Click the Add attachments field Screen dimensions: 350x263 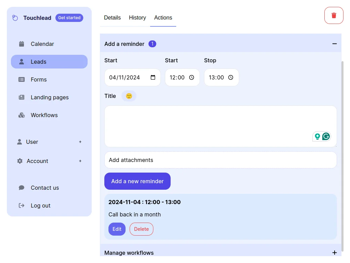pyautogui.click(x=220, y=160)
